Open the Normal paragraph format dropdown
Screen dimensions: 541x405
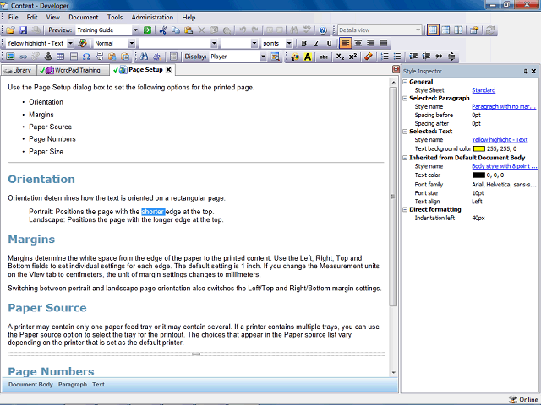(132, 43)
